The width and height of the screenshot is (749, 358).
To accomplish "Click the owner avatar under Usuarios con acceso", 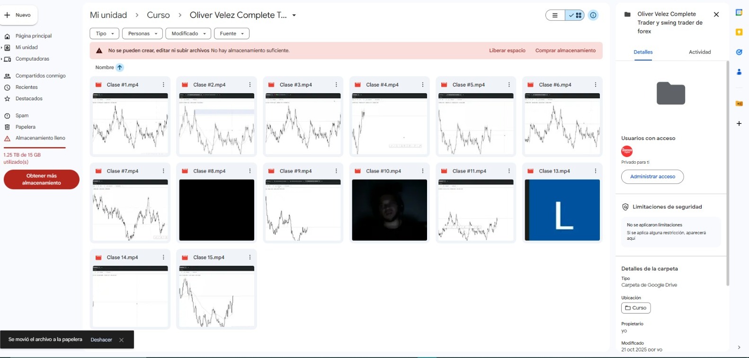I will (x=627, y=151).
